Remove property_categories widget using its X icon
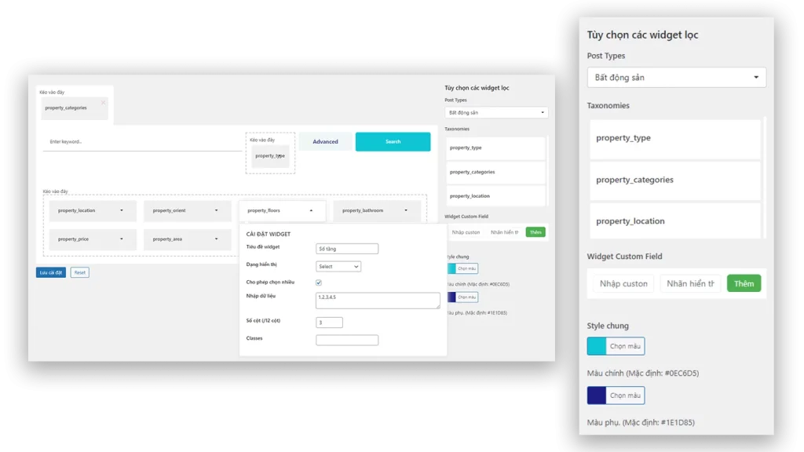This screenshot has height=452, width=804. pos(103,102)
